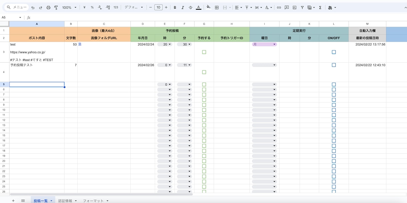The image size is (407, 203).
Task: Toggle strikethrough formatting
Action: tap(190, 7)
